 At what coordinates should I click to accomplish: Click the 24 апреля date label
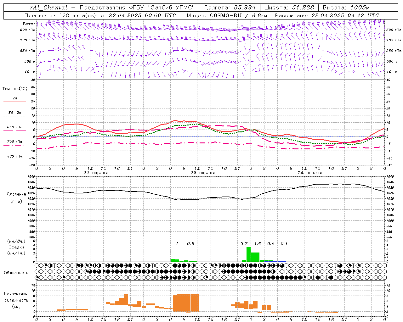(x=310, y=173)
